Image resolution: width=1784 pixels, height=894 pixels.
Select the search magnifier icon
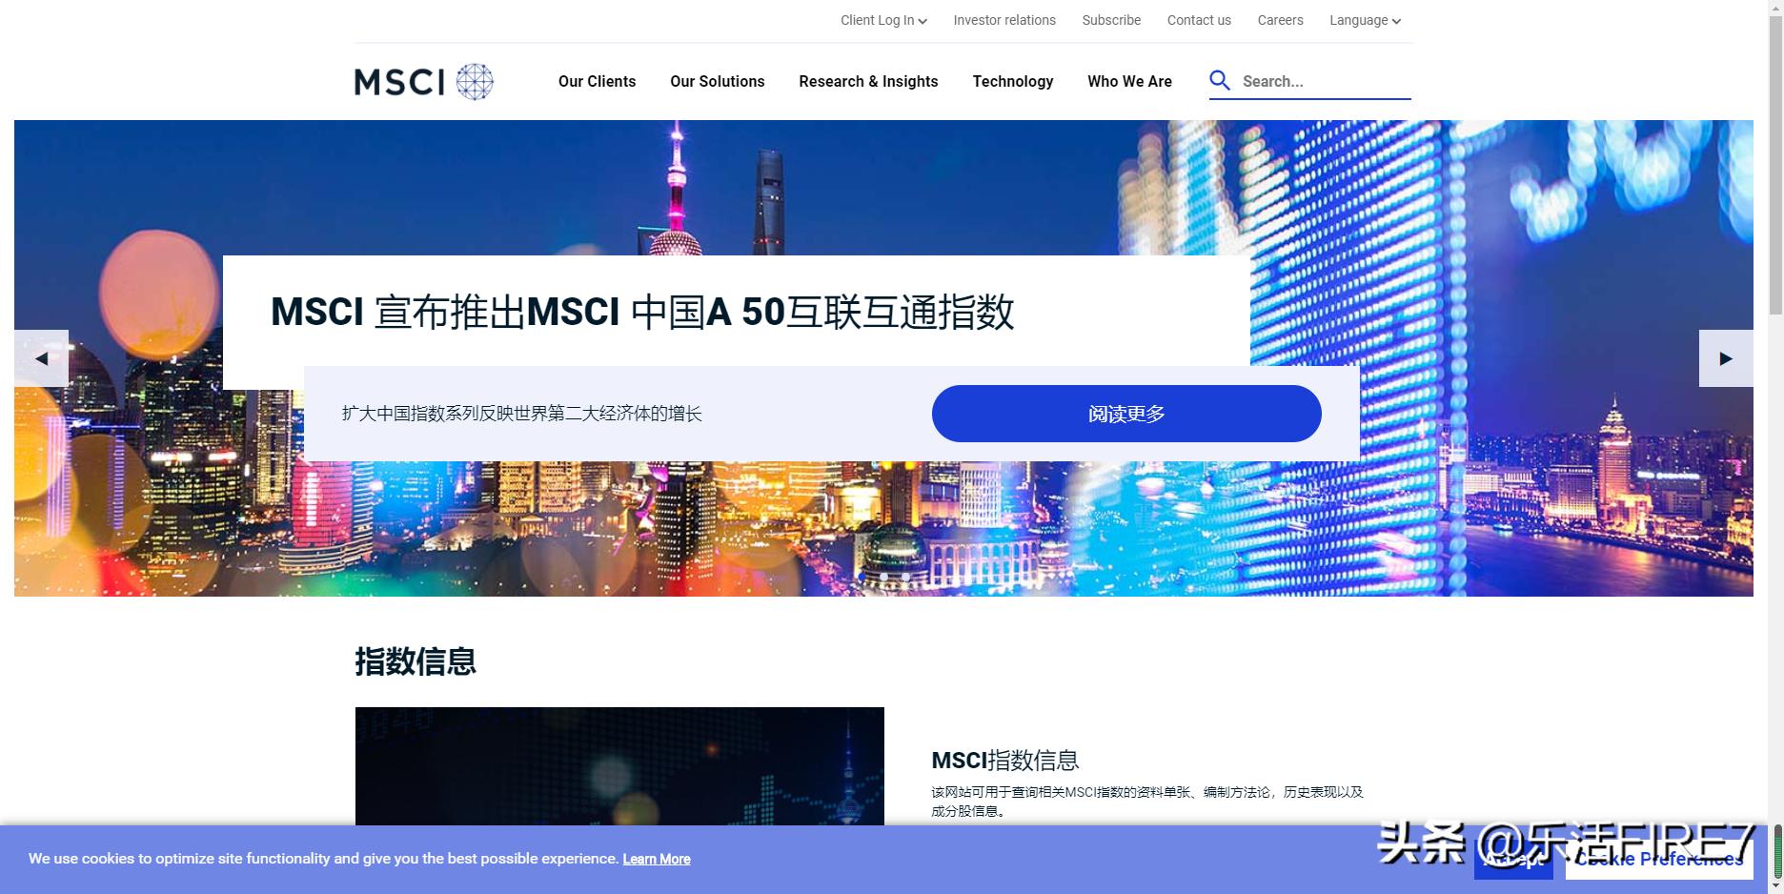[1220, 81]
